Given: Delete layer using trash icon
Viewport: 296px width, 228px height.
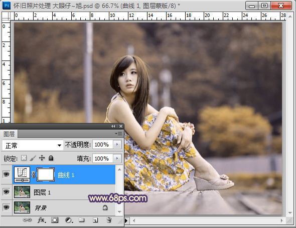Looking at the screenshot, I should point(109,219).
